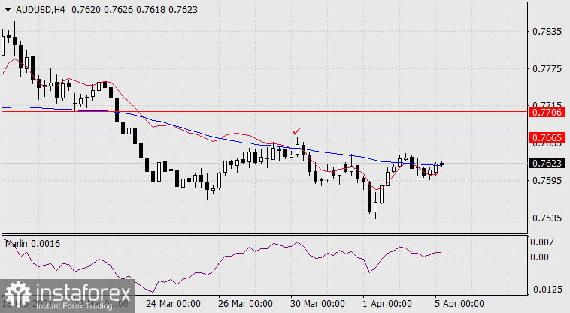The height and width of the screenshot is (313, 570).
Task: Click the red checkmark marker above the candles
Action: [297, 131]
